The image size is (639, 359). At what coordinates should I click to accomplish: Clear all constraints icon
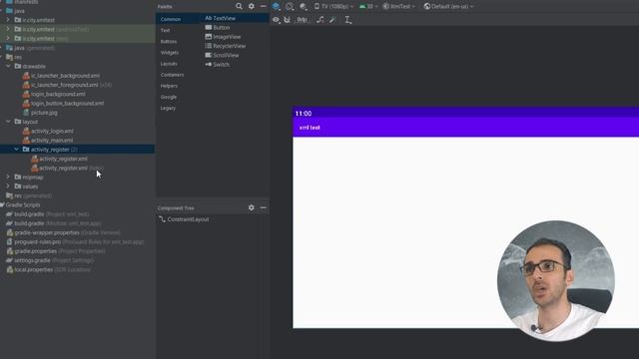tap(320, 20)
